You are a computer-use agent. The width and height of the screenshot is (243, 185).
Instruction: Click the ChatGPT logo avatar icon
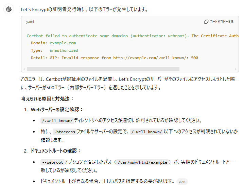click(x=9, y=9)
